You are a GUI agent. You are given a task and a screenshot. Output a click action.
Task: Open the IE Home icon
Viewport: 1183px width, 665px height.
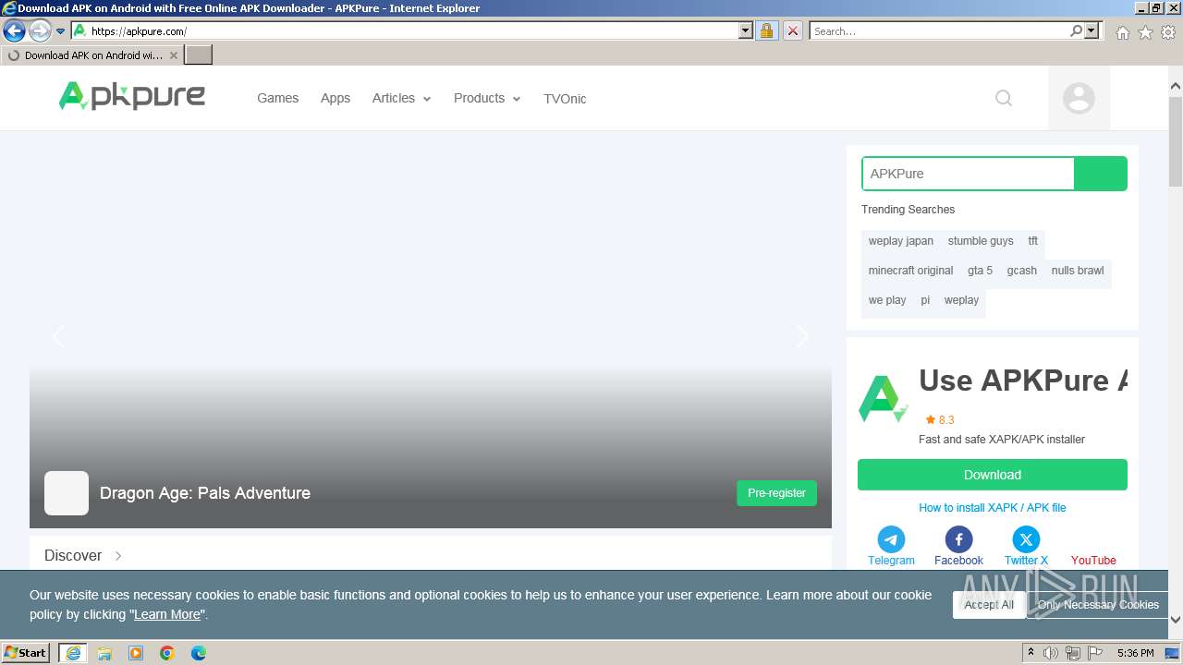(x=1122, y=32)
